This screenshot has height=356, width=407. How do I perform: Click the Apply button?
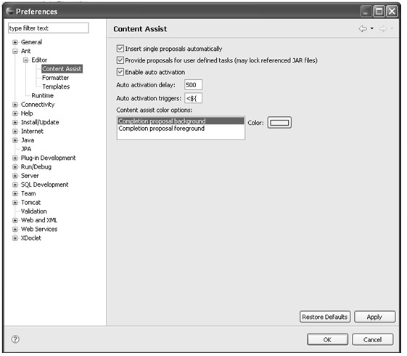click(x=374, y=317)
